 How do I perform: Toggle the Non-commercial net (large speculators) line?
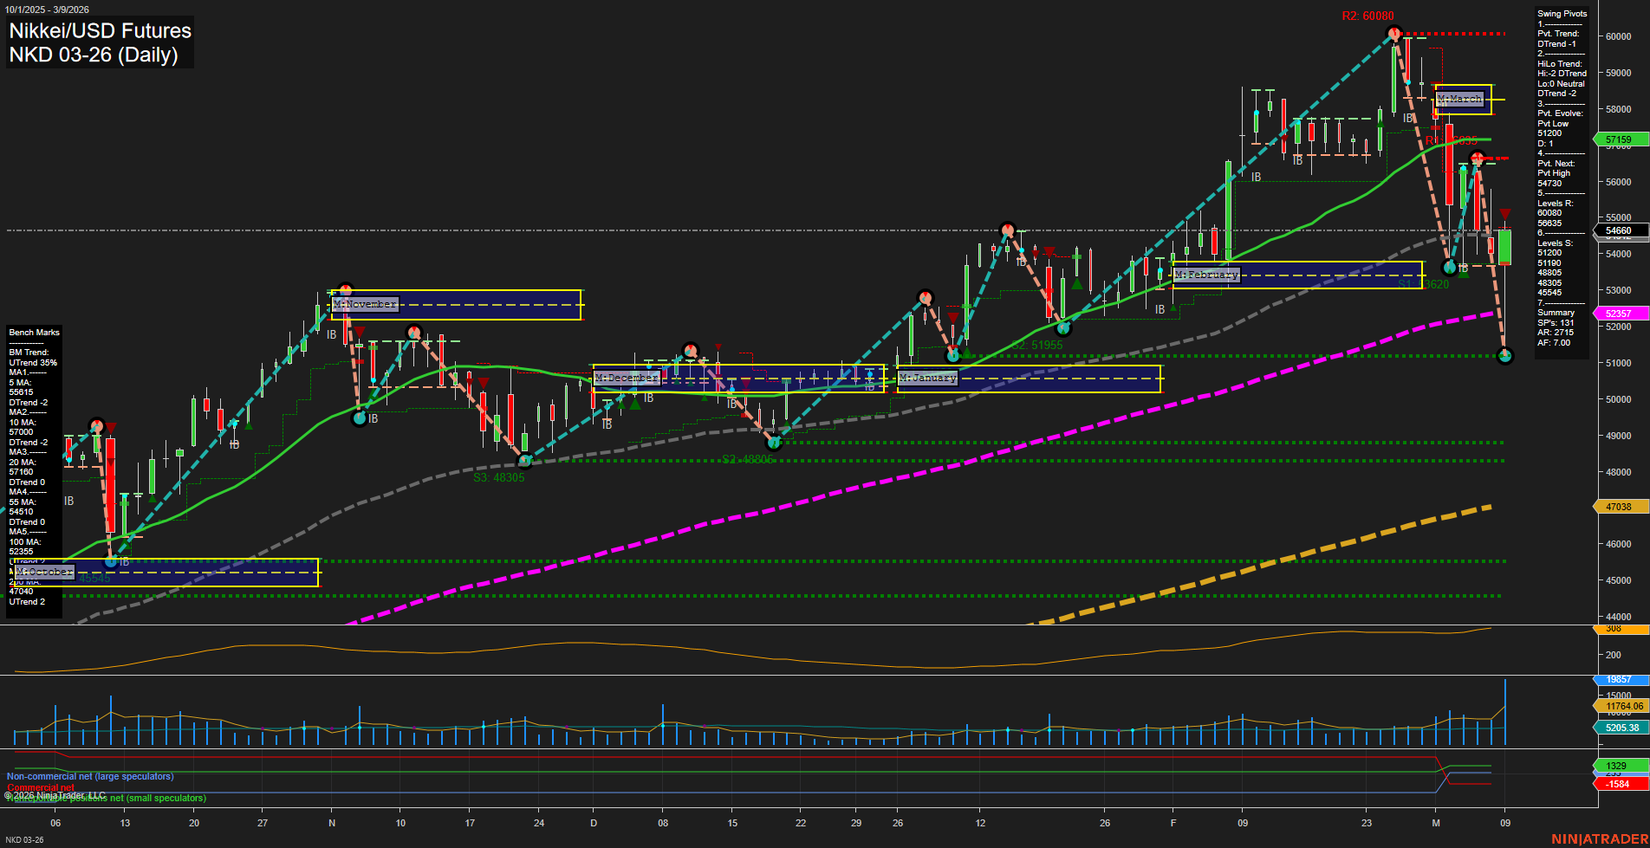coord(90,776)
